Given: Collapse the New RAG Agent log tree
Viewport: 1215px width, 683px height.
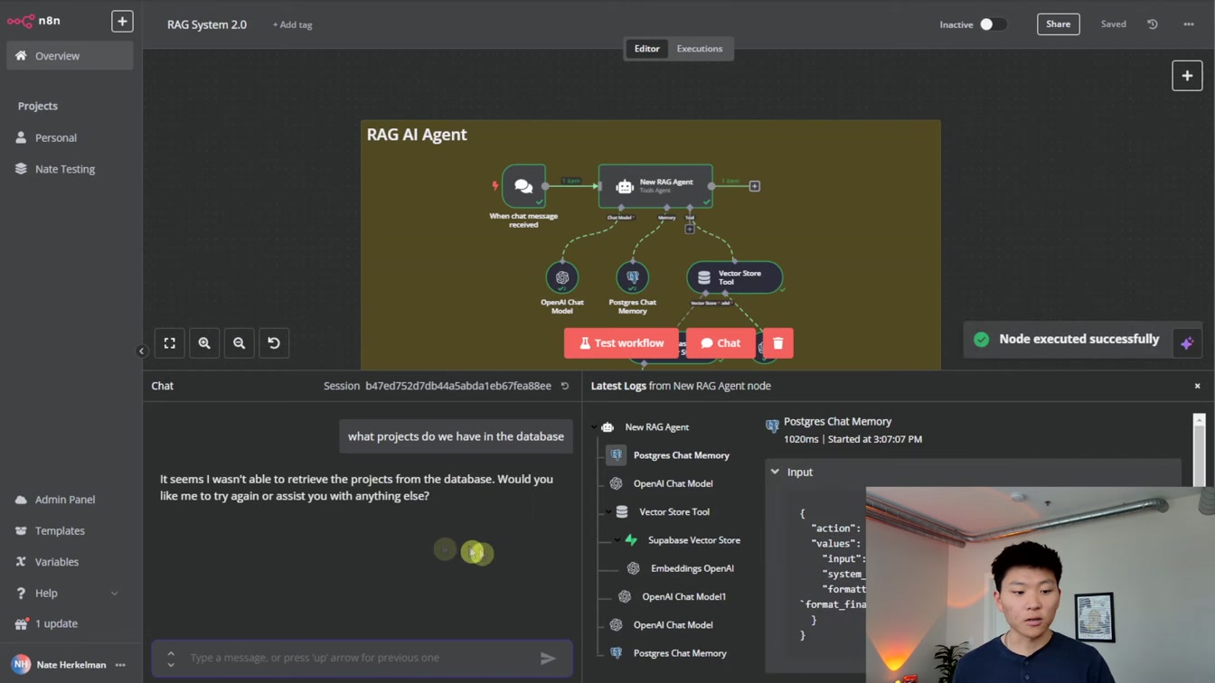Looking at the screenshot, I should (x=595, y=427).
